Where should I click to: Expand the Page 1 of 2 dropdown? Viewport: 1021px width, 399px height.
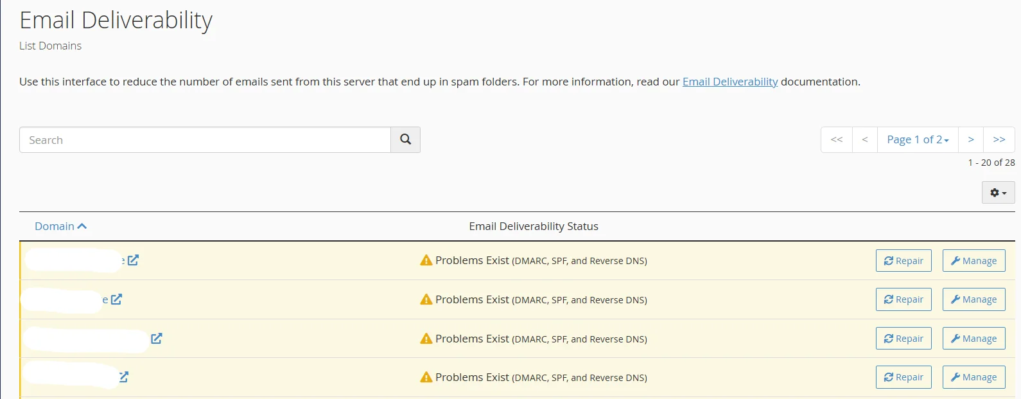click(918, 139)
